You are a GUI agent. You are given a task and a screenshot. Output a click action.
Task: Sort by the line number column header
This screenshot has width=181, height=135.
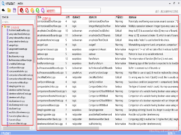coord(68,17)
